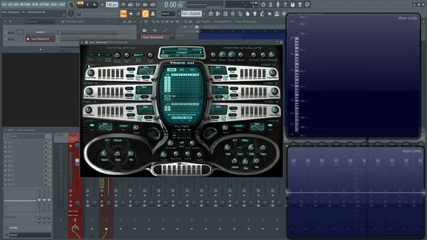Click the gear icon on Toxic Biohazard titlebar
Viewport: 427px width, 240px height.
point(86,43)
